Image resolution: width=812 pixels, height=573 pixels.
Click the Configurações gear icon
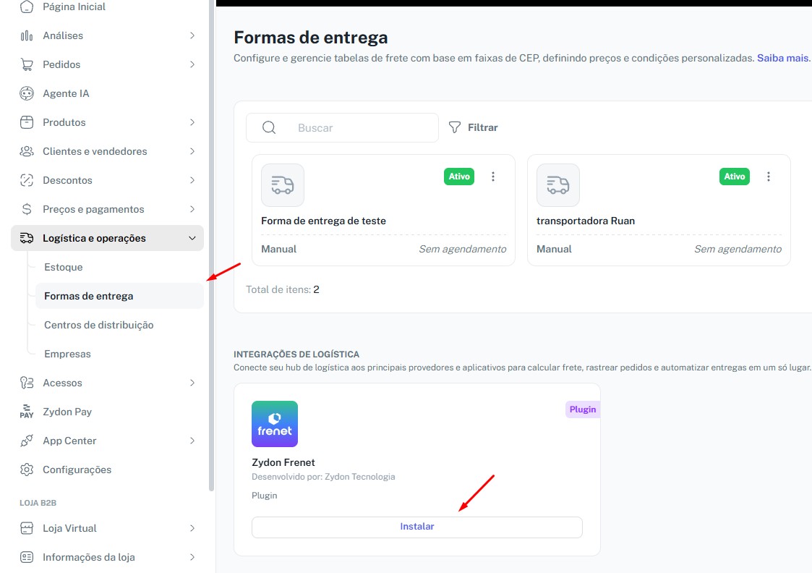click(27, 470)
